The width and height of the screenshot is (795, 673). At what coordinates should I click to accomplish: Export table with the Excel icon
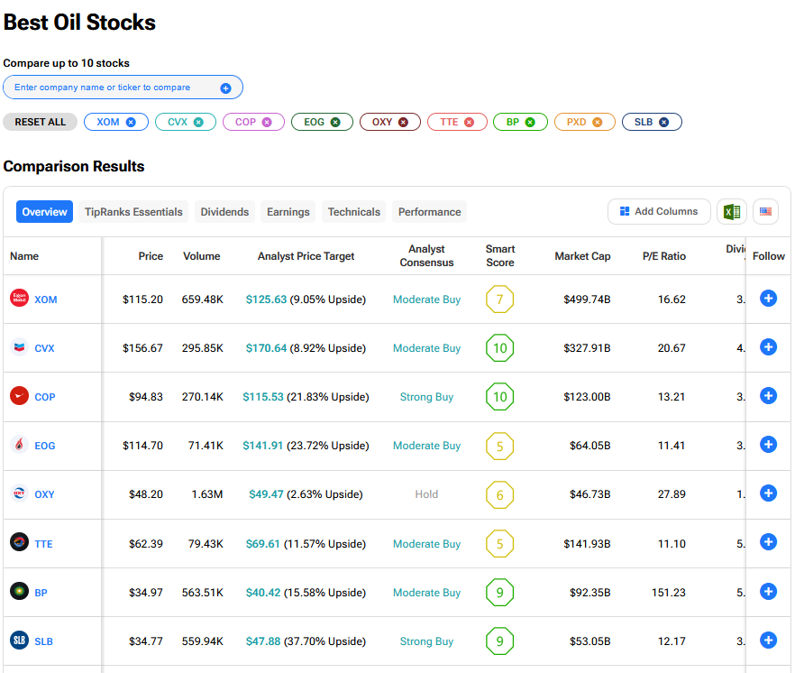coord(732,212)
